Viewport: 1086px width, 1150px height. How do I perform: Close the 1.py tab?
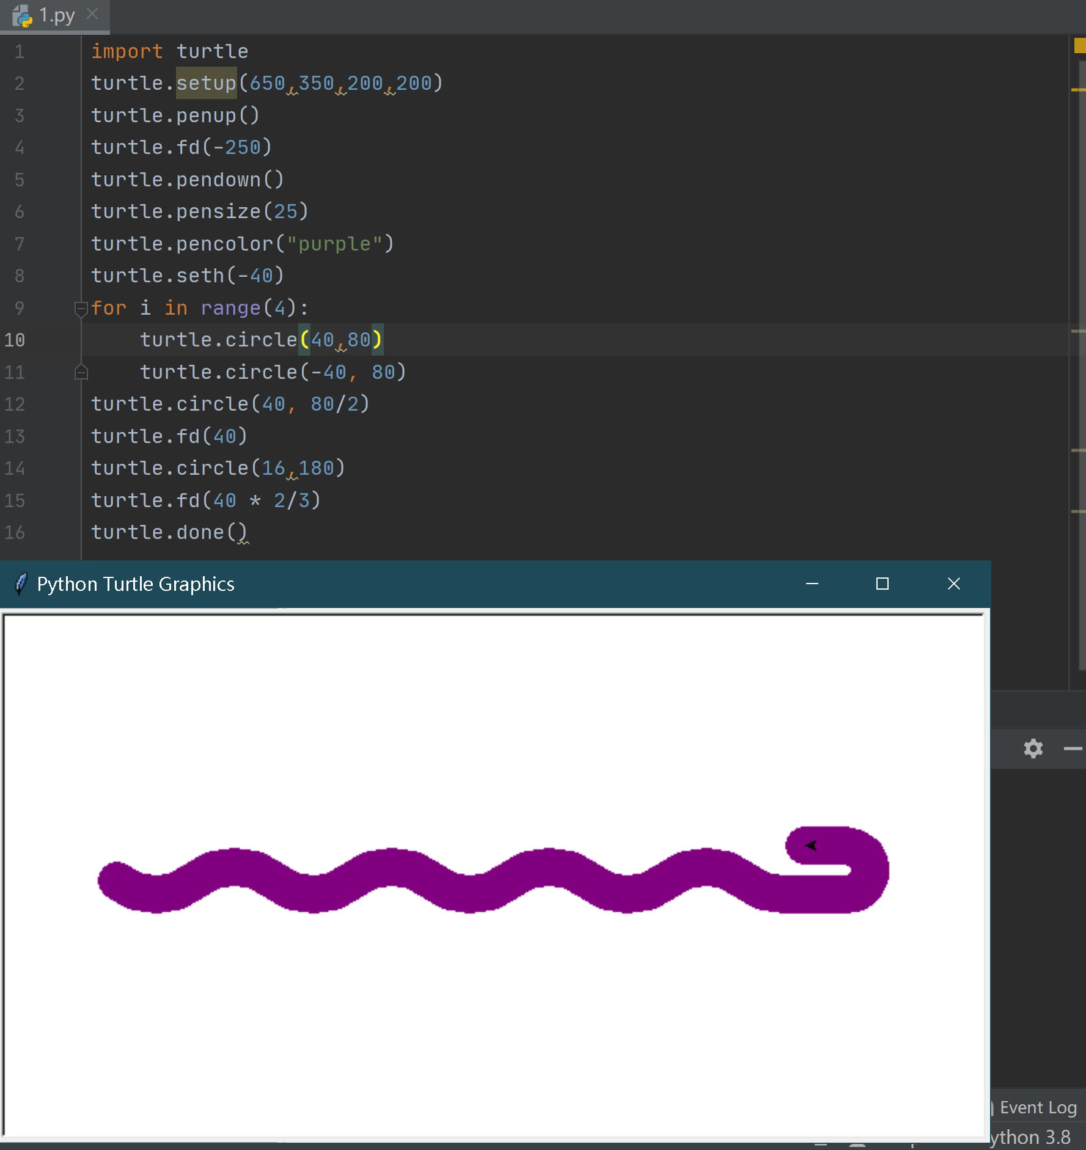pyautogui.click(x=92, y=13)
